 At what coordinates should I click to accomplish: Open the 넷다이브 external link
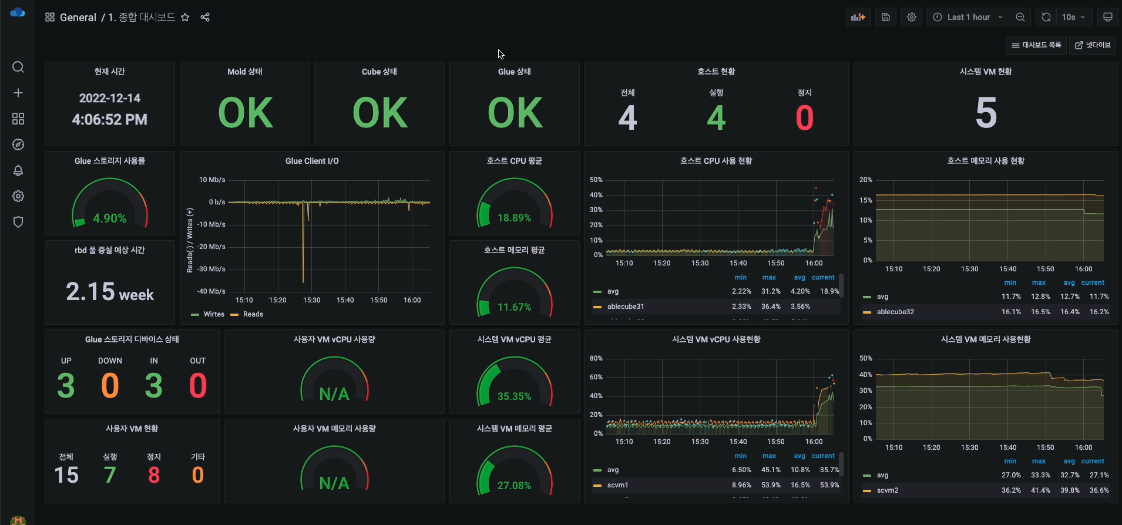pyautogui.click(x=1093, y=45)
